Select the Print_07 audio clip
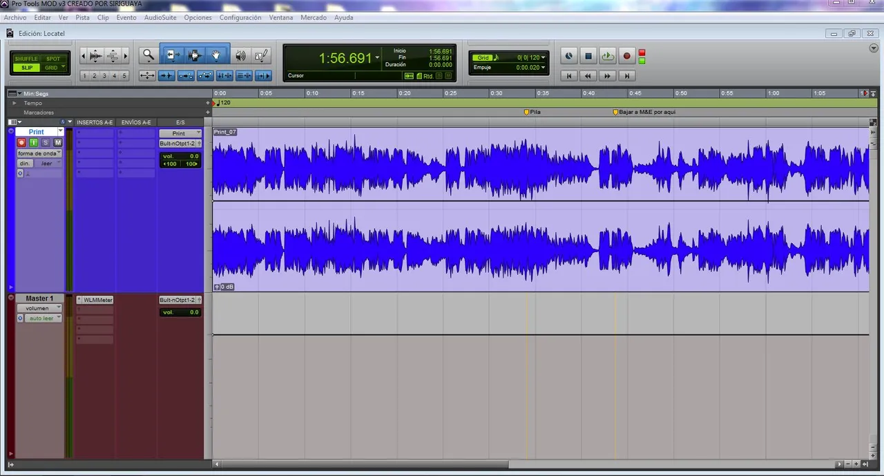The width and height of the screenshot is (884, 476). click(540, 209)
